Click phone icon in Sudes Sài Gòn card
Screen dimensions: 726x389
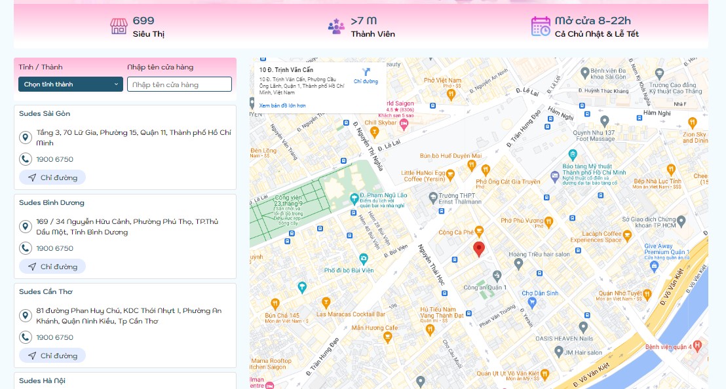click(25, 159)
